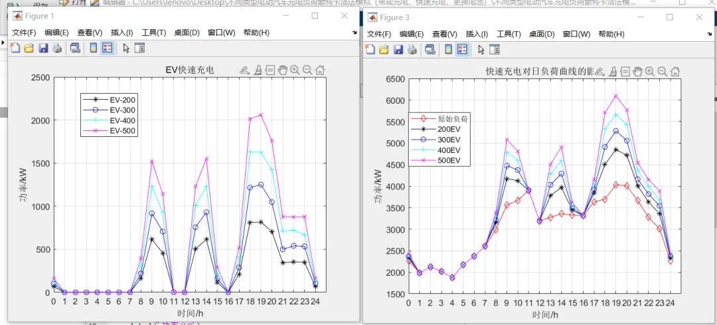Open 帮助(H) menu in Figure 1
The width and height of the screenshot is (717, 325).
tap(256, 33)
